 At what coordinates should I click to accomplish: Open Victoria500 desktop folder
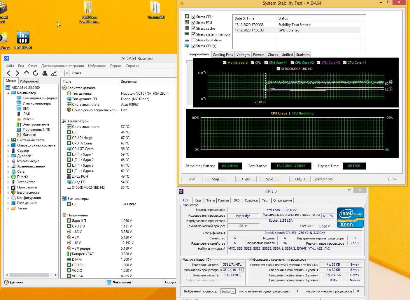pos(156,10)
